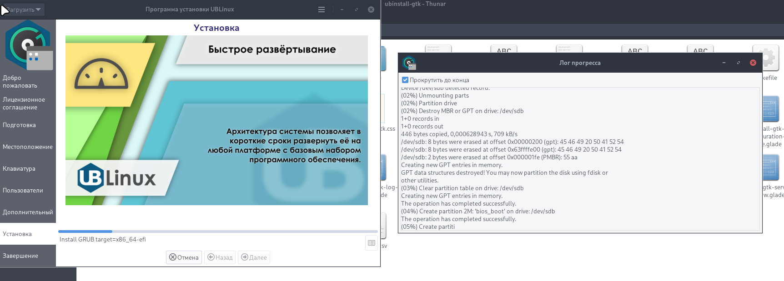This screenshot has height=281, width=784.
Task: Click the log line '(02%) Partition drive'
Action: pyautogui.click(x=429, y=104)
